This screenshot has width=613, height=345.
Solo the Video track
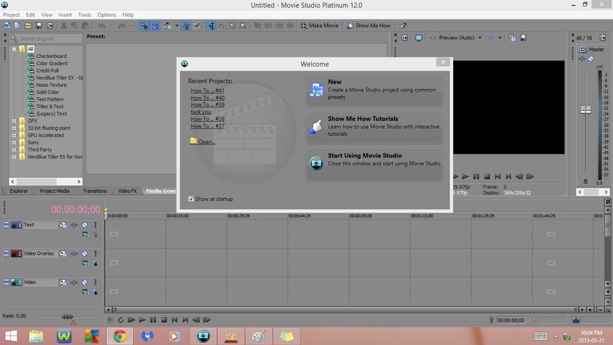(x=95, y=282)
